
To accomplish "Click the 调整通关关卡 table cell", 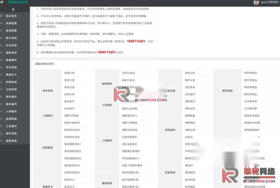I will tap(138, 116).
